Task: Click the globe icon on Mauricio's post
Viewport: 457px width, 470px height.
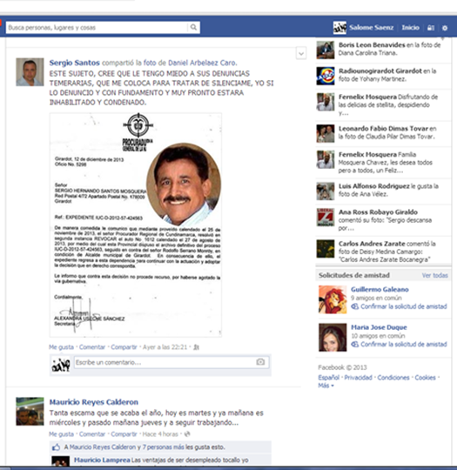Action: pyautogui.click(x=187, y=433)
